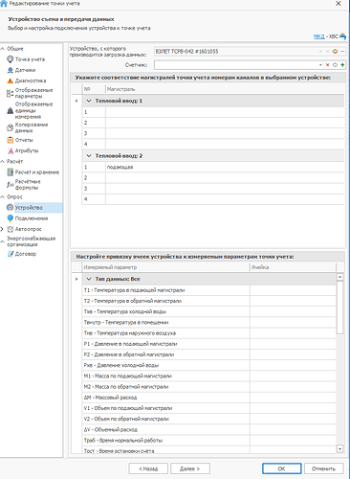
Task: Click the house icon in title bar
Action: (x=4, y=4)
